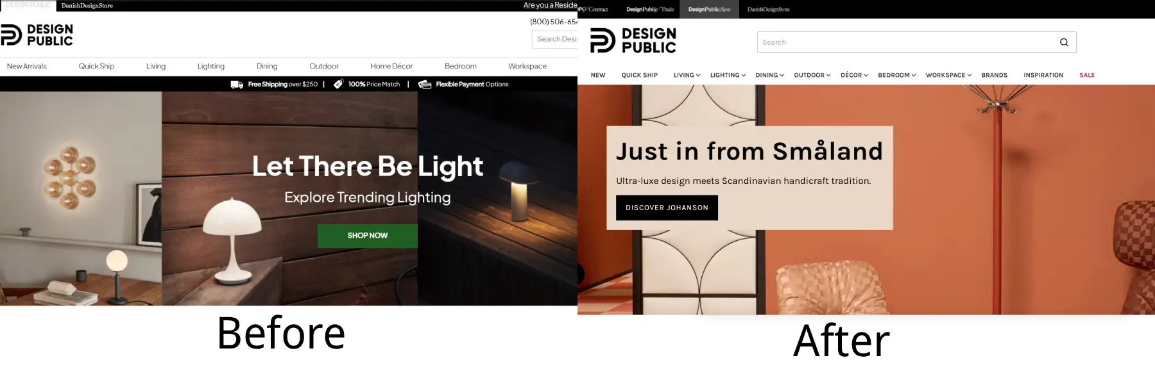The height and width of the screenshot is (369, 1155).
Task: Expand the uppercase BEDROOM dropdown chevron
Action: pyautogui.click(x=914, y=76)
